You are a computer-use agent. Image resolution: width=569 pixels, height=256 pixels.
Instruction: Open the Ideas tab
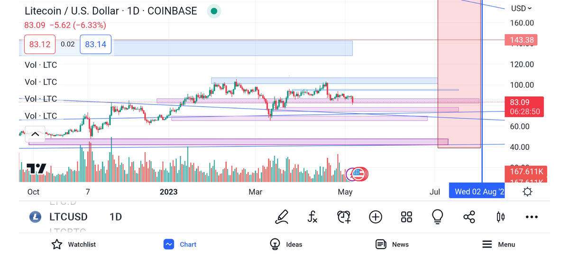286,245
